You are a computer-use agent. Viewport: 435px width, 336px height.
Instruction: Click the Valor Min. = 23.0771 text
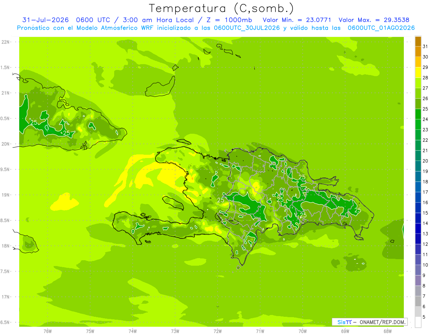coord(297,20)
